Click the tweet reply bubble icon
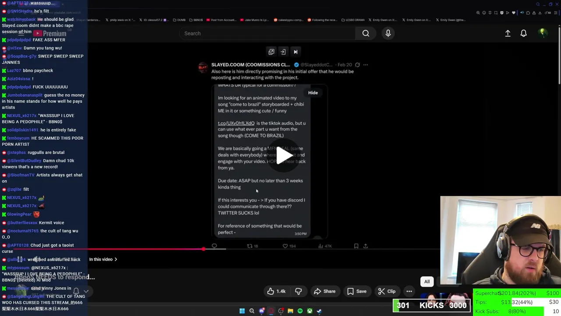561x316 pixels. tap(214, 246)
